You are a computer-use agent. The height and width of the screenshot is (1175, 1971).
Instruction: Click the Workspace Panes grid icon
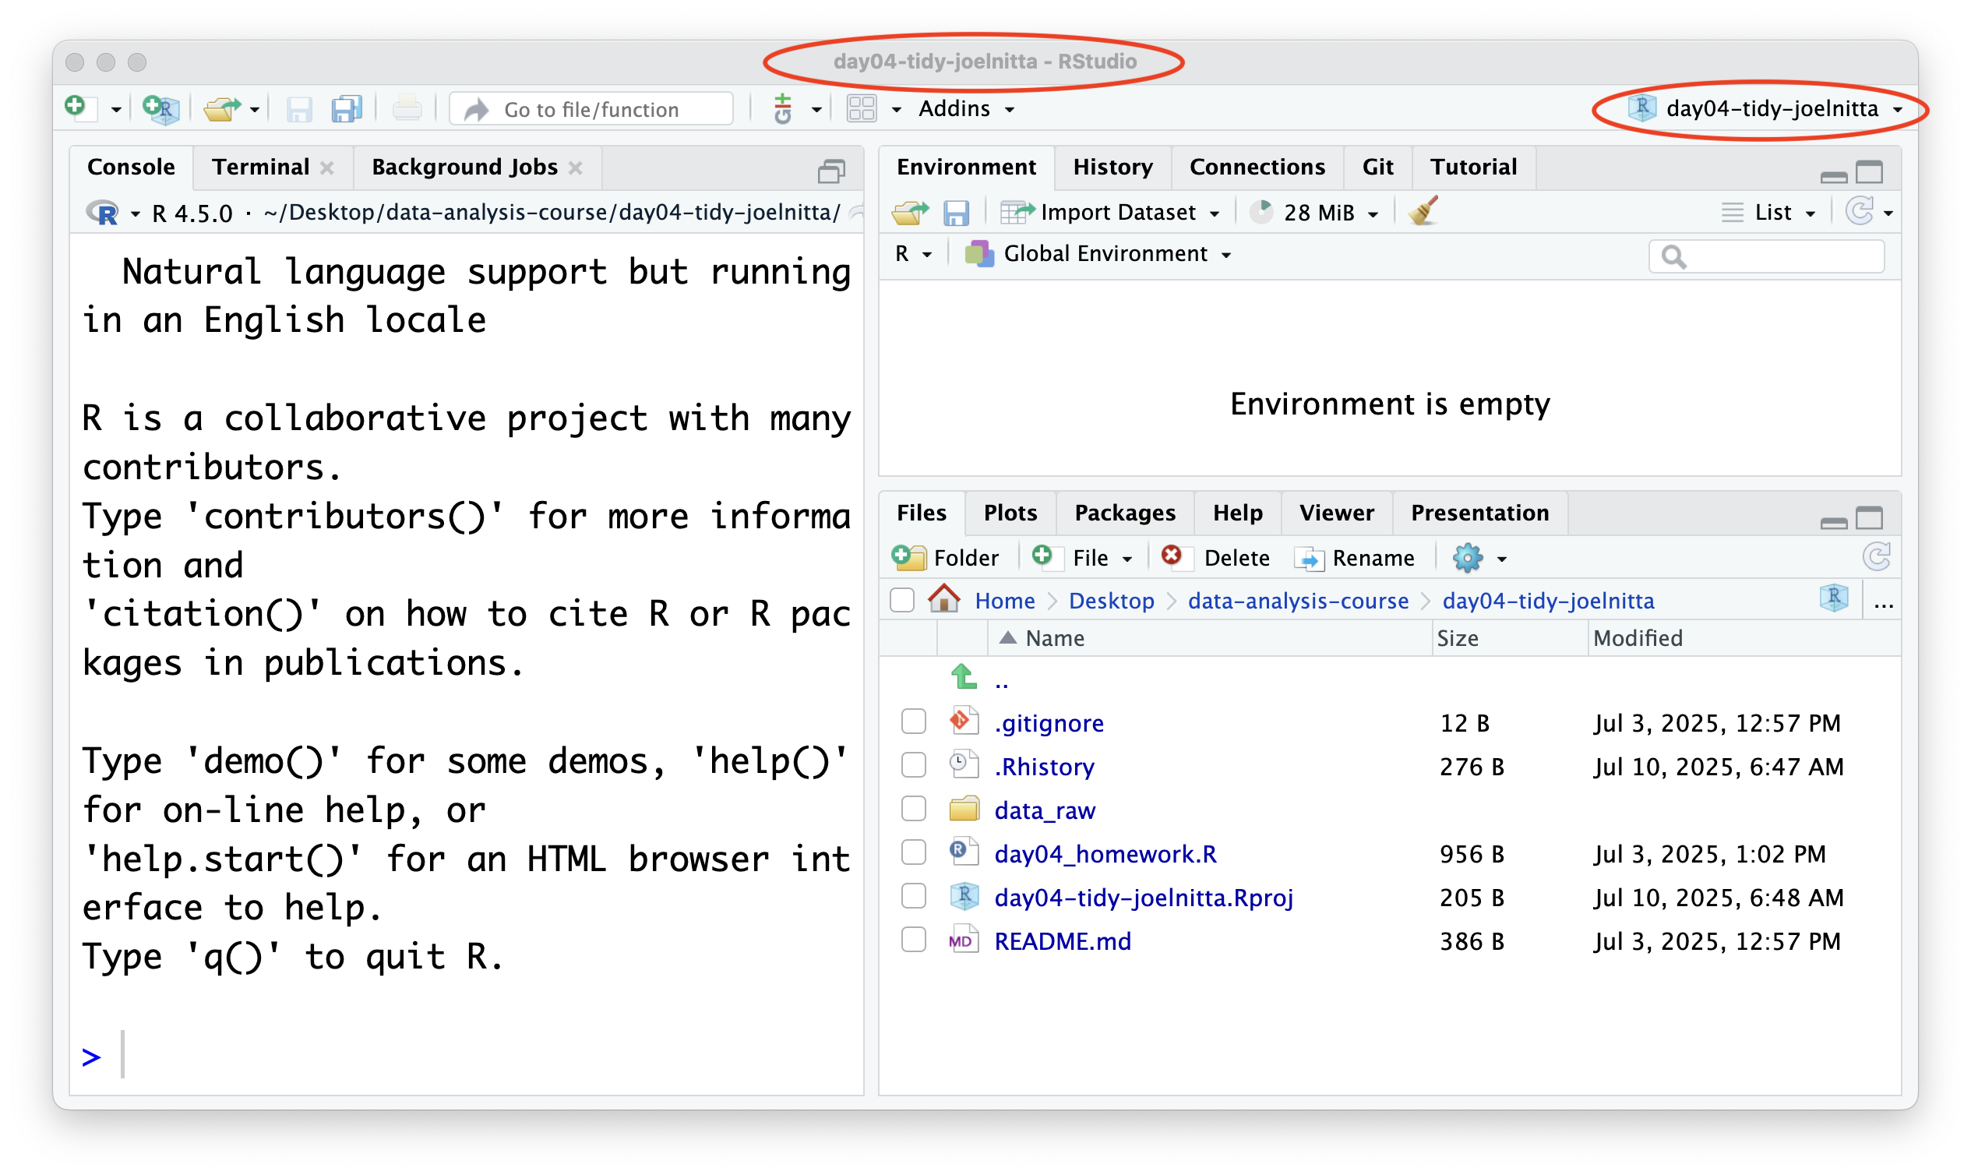(x=861, y=108)
